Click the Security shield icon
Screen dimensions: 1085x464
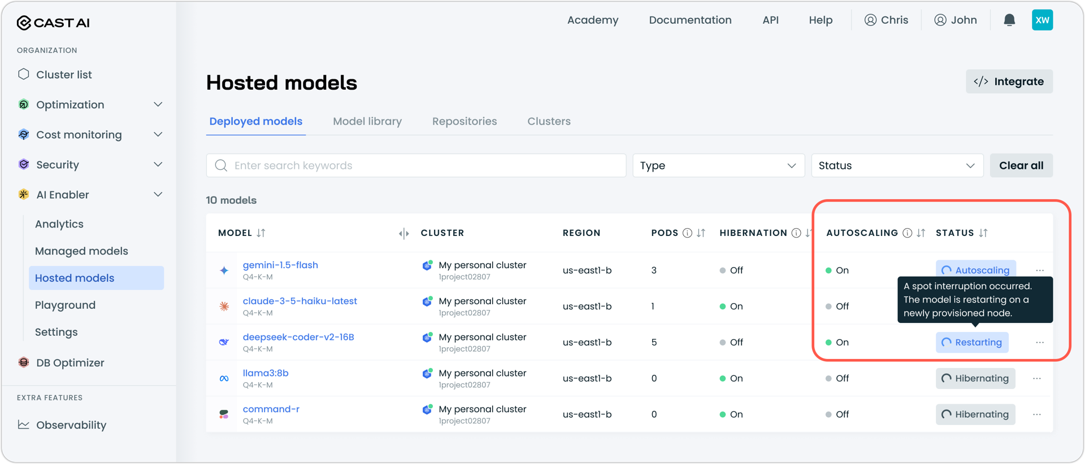24,164
